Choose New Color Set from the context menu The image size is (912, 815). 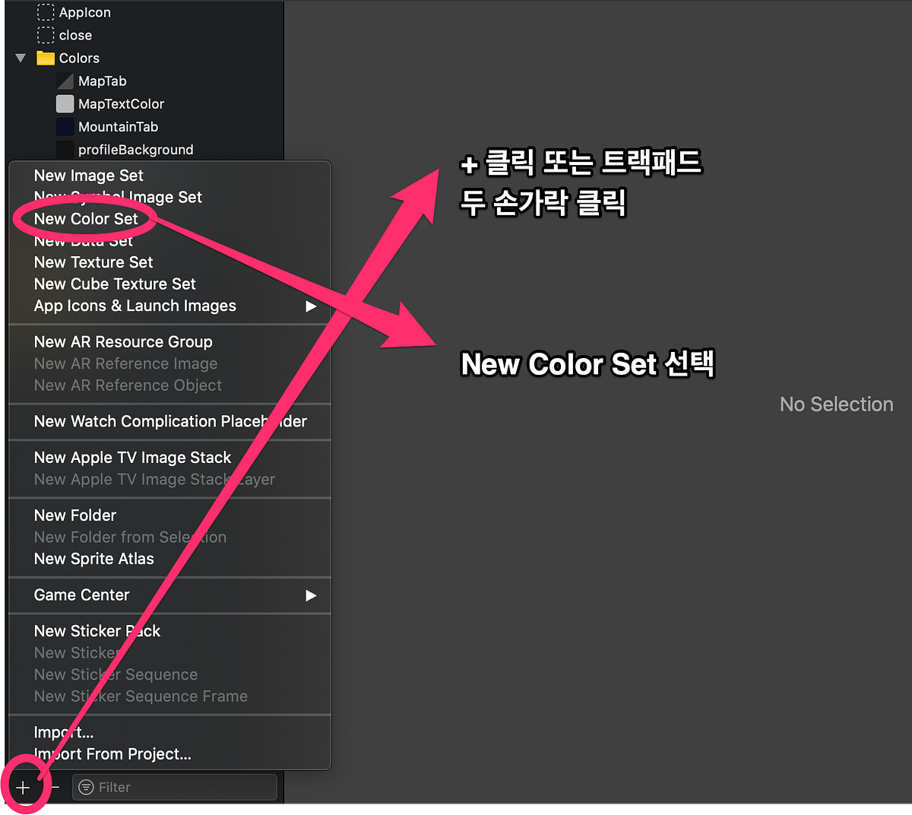click(86, 218)
